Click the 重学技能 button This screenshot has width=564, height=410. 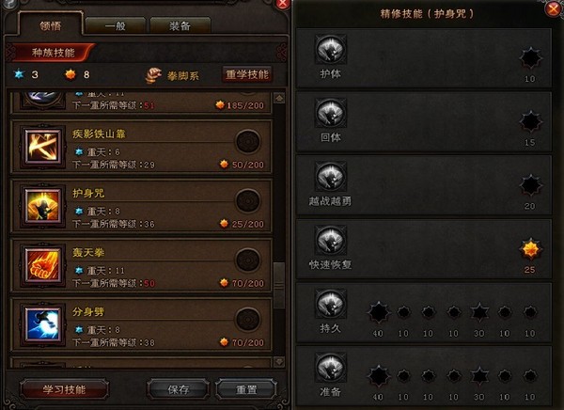(247, 74)
